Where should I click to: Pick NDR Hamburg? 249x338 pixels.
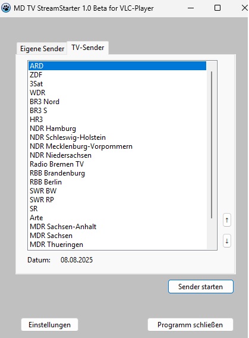pyautogui.click(x=117, y=129)
